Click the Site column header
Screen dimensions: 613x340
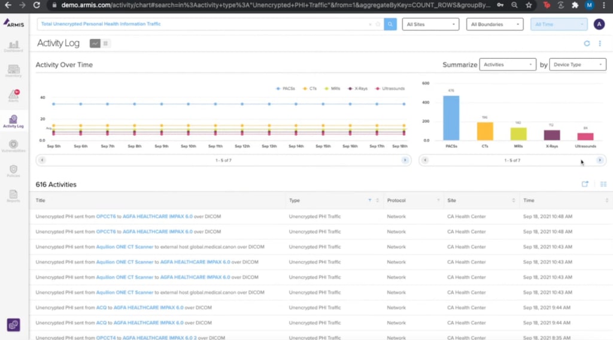(451, 201)
